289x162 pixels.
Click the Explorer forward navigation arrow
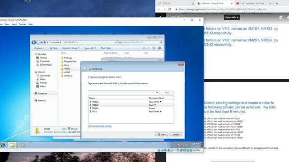coord(38,42)
